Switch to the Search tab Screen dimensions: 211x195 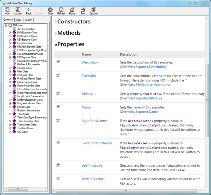coord(29,20)
